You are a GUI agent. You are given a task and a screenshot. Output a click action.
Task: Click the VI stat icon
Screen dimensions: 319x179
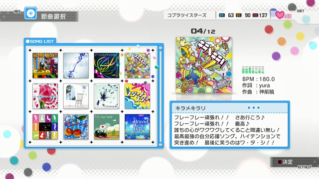coord(239,15)
